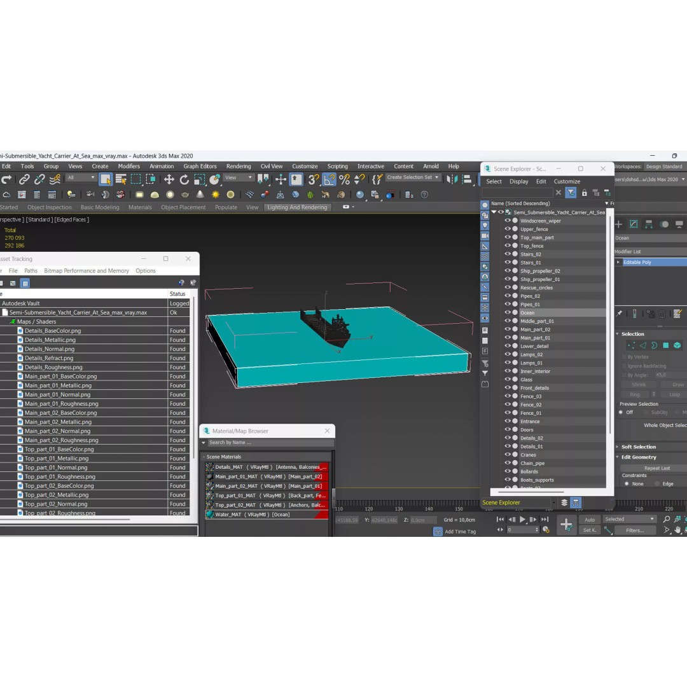The width and height of the screenshot is (687, 687).
Task: Open the Modifiers menu
Action: pos(128,167)
